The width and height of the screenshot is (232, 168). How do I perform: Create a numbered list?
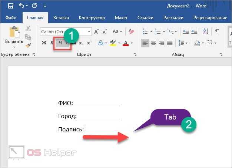click(x=158, y=31)
